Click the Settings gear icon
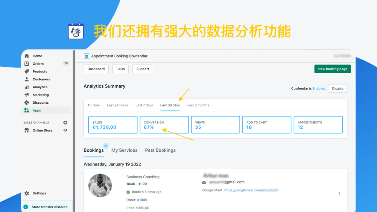377x212 pixels. point(27,193)
